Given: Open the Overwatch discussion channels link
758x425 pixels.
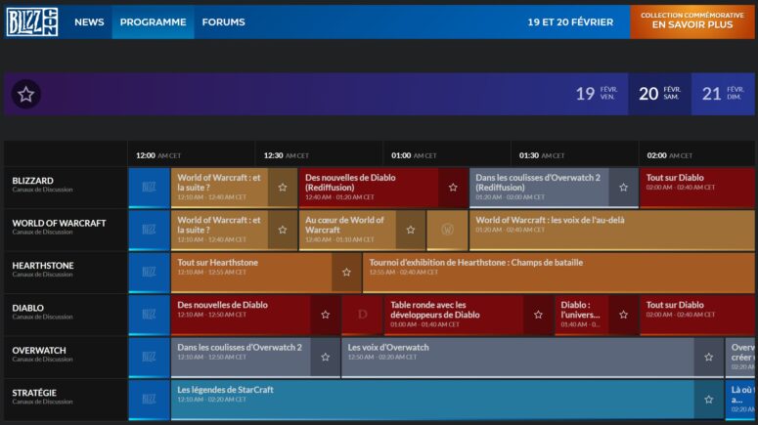Looking at the screenshot, I should click(x=42, y=359).
